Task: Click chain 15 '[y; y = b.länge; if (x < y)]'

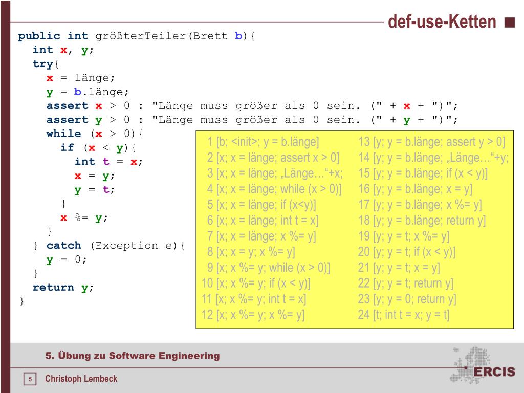Action: point(423,173)
